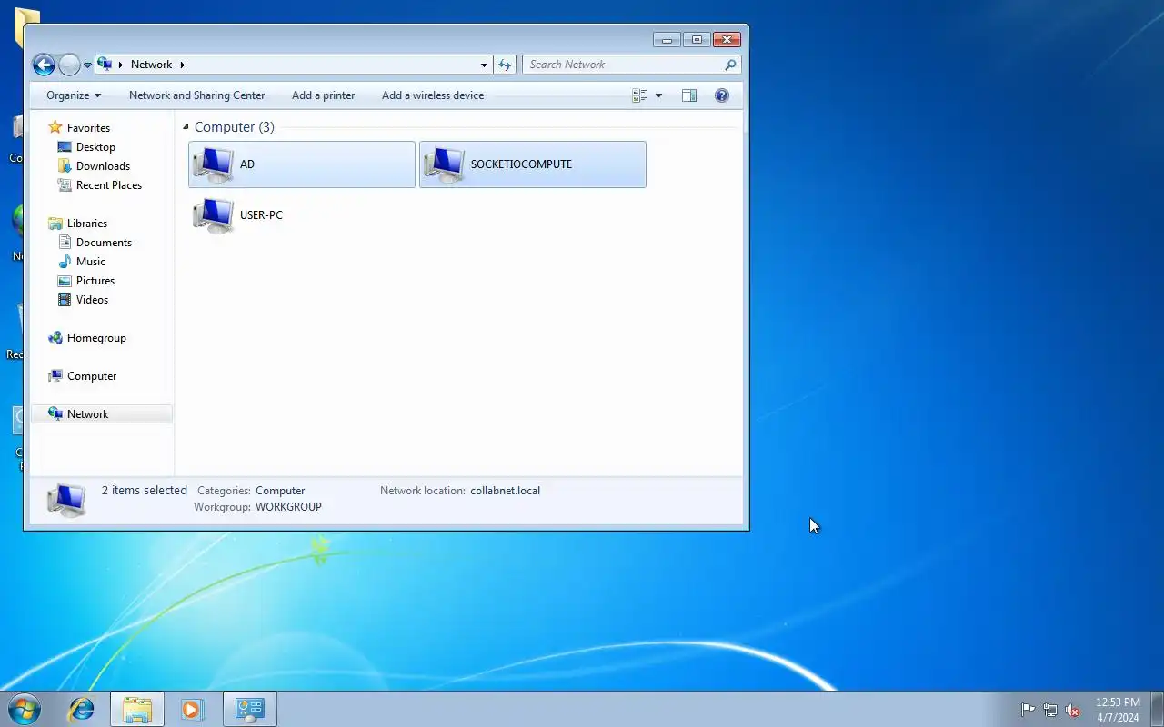Open the Pictures library
Screen dimensions: 1164x727
coord(95,281)
